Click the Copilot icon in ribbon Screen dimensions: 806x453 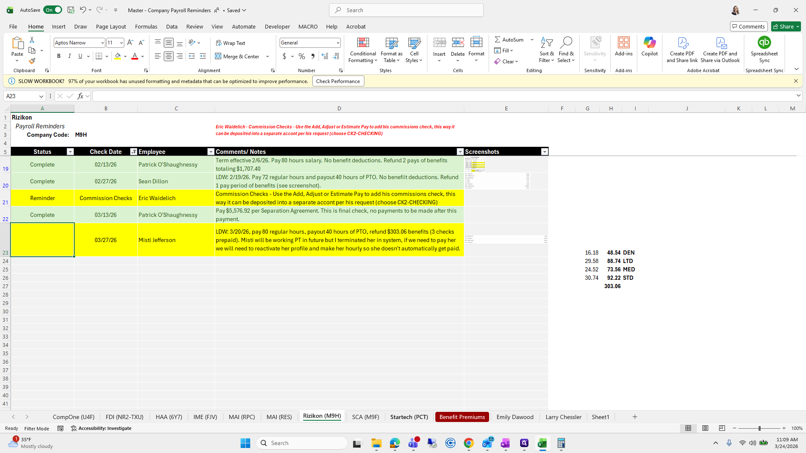(649, 46)
